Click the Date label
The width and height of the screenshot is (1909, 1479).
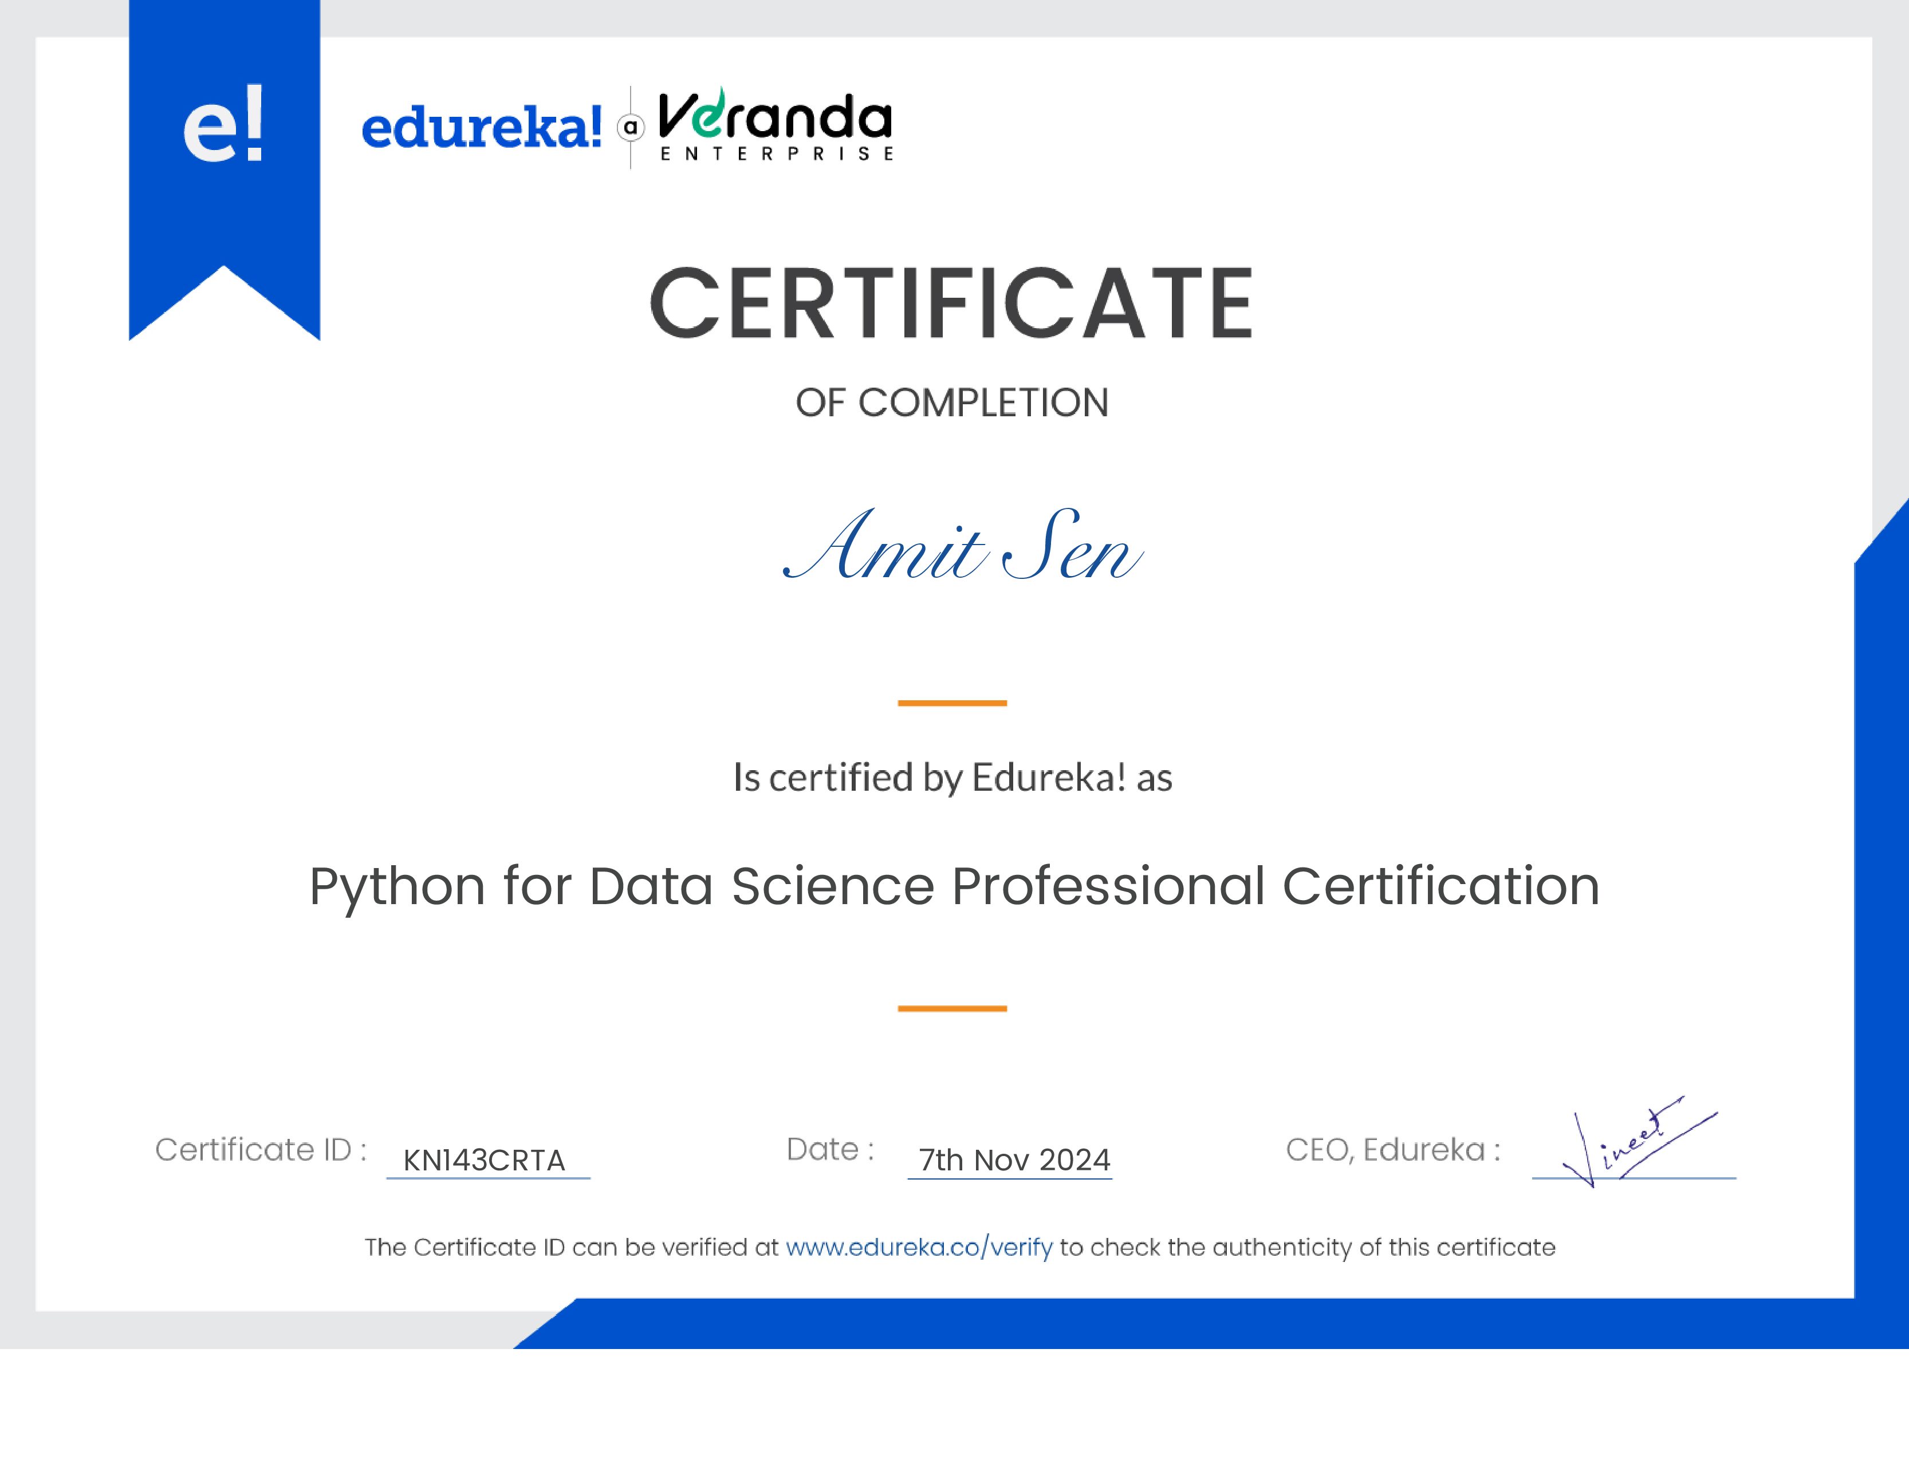(x=830, y=1150)
